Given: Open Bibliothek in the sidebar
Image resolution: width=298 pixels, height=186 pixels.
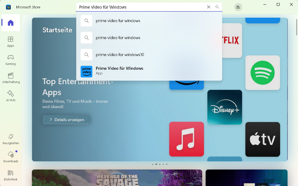Looking at the screenshot, I should point(11,175).
